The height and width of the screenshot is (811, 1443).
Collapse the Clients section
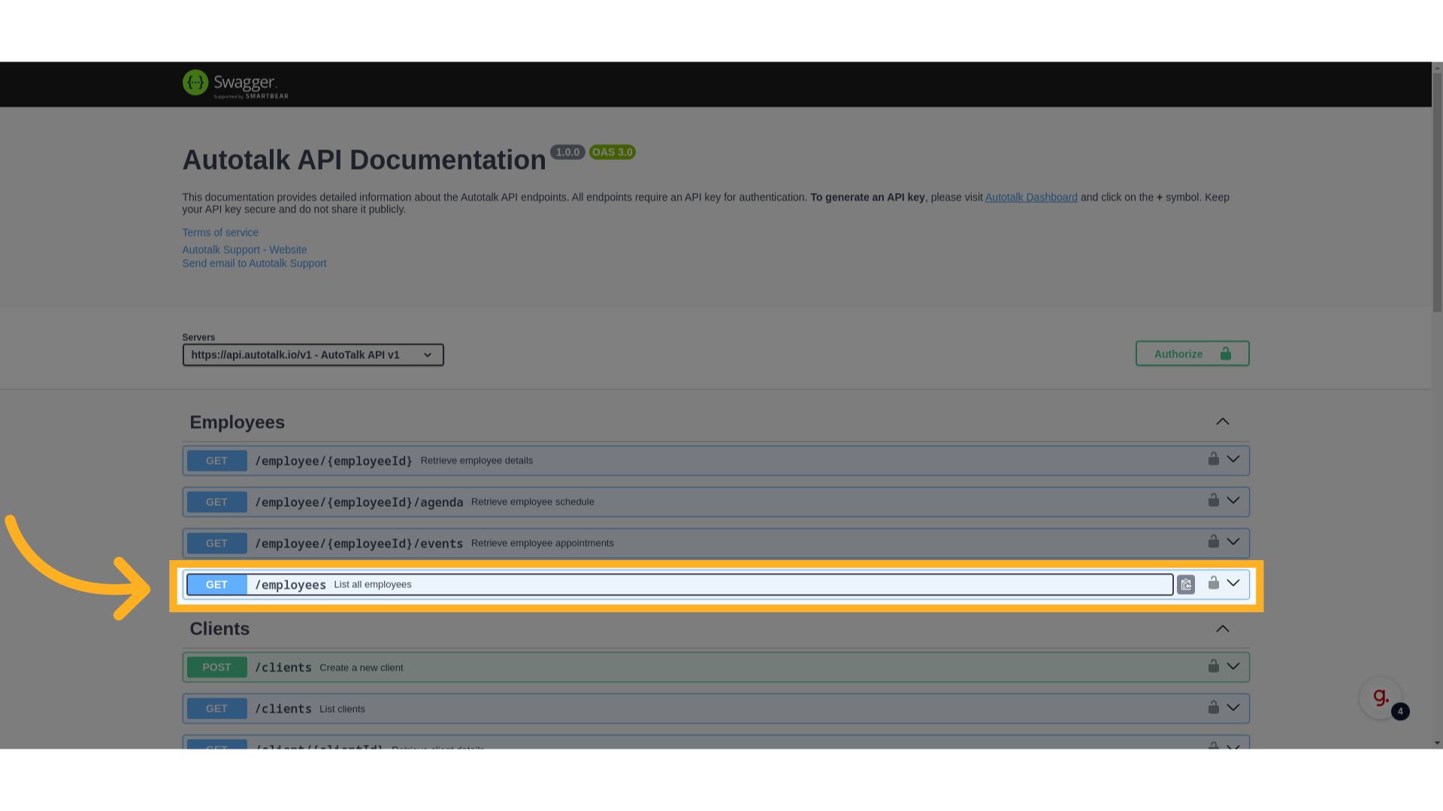coord(1223,629)
